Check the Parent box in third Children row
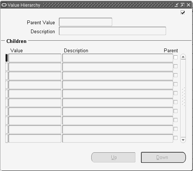The image size is (193, 171). click(x=175, y=75)
